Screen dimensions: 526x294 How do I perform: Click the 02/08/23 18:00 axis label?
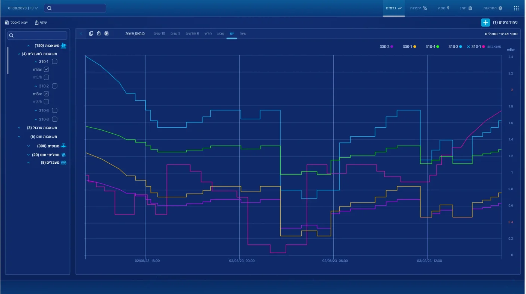147,261
